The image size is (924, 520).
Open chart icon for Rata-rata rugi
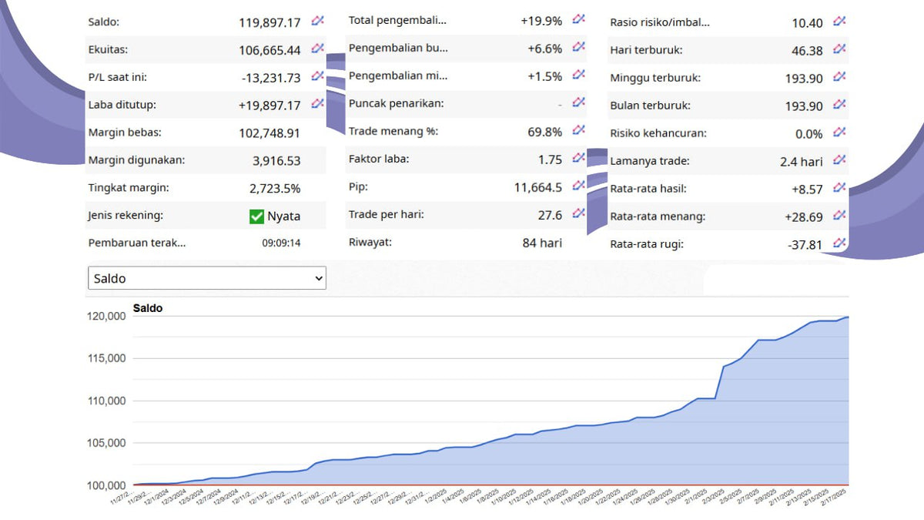point(840,243)
